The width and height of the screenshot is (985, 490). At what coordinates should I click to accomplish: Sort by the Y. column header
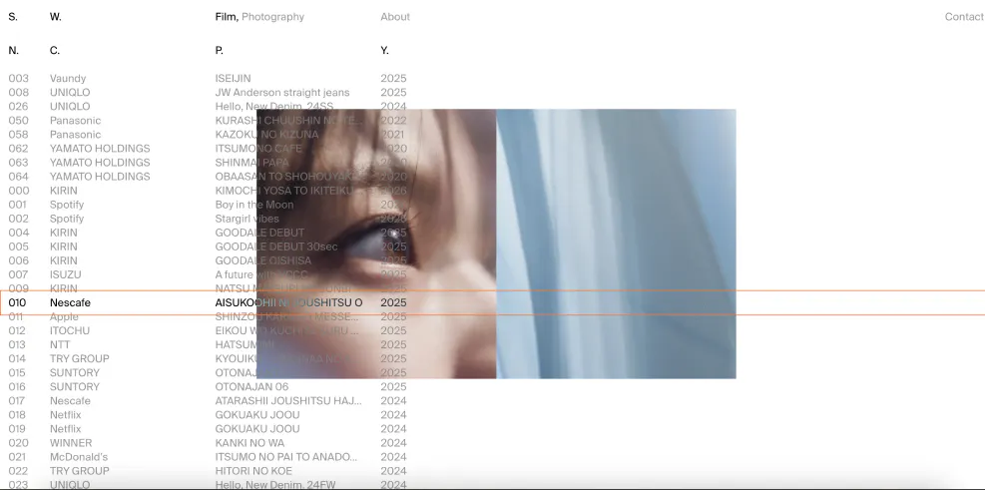[384, 50]
